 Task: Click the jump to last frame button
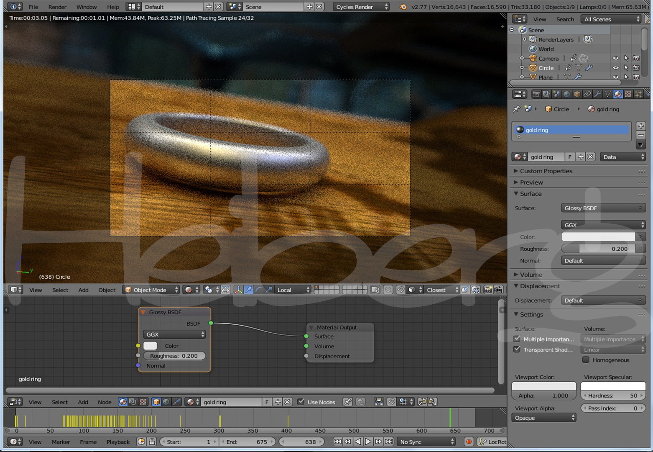coord(389,442)
